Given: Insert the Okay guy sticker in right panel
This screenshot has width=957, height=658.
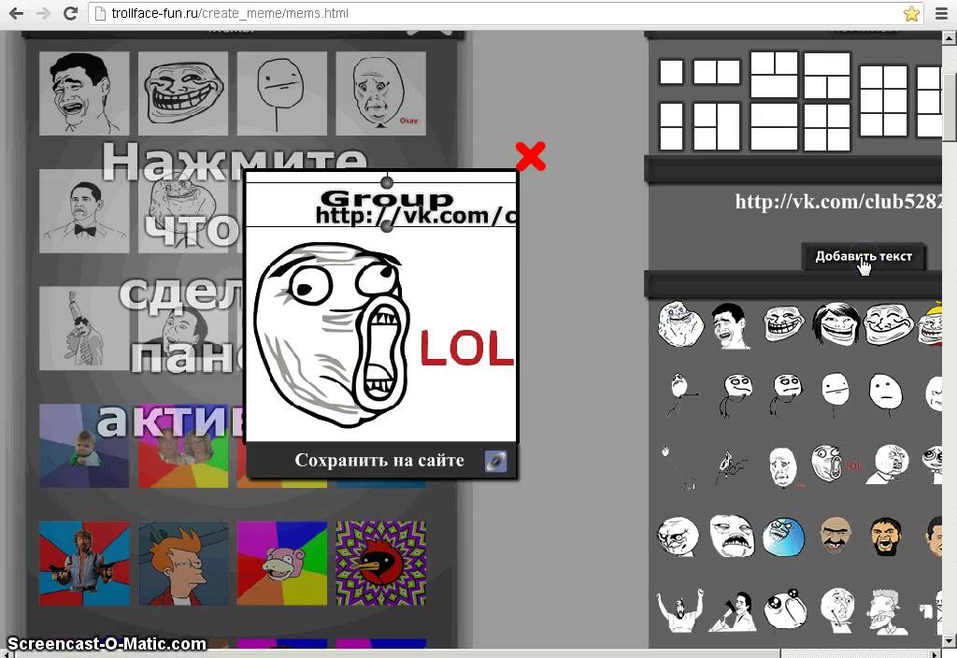Looking at the screenshot, I should tap(783, 467).
